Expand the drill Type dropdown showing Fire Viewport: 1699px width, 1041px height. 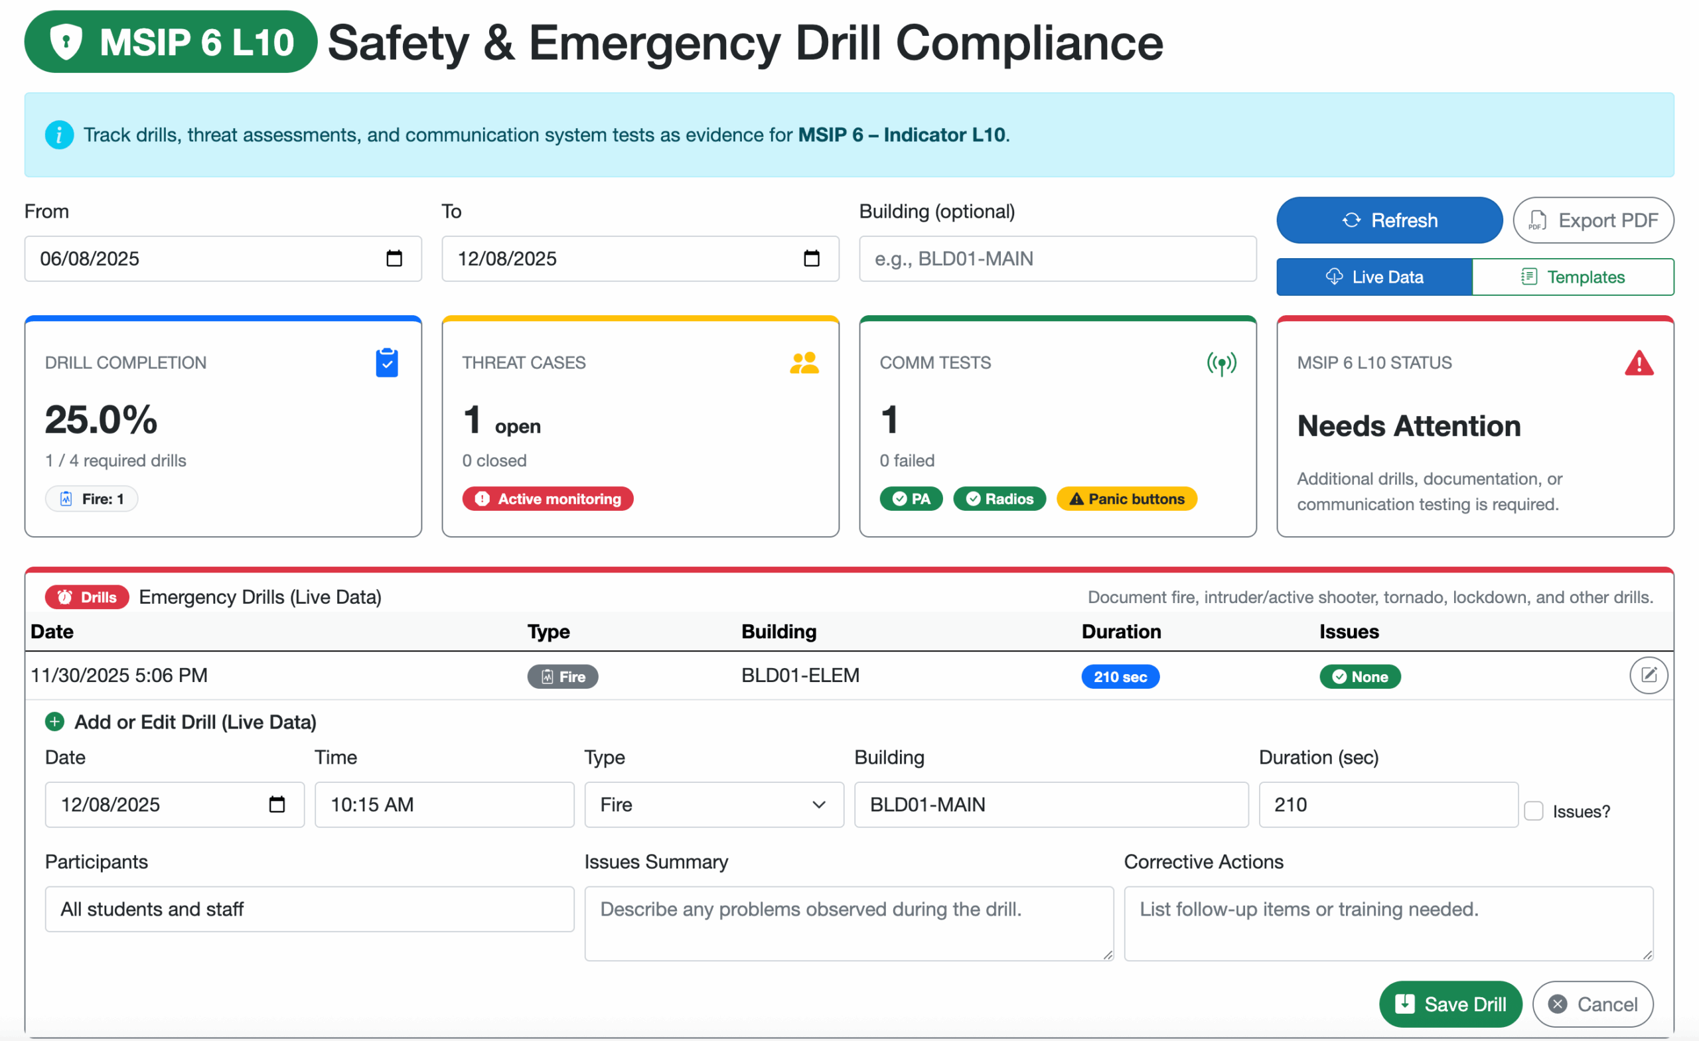(713, 805)
